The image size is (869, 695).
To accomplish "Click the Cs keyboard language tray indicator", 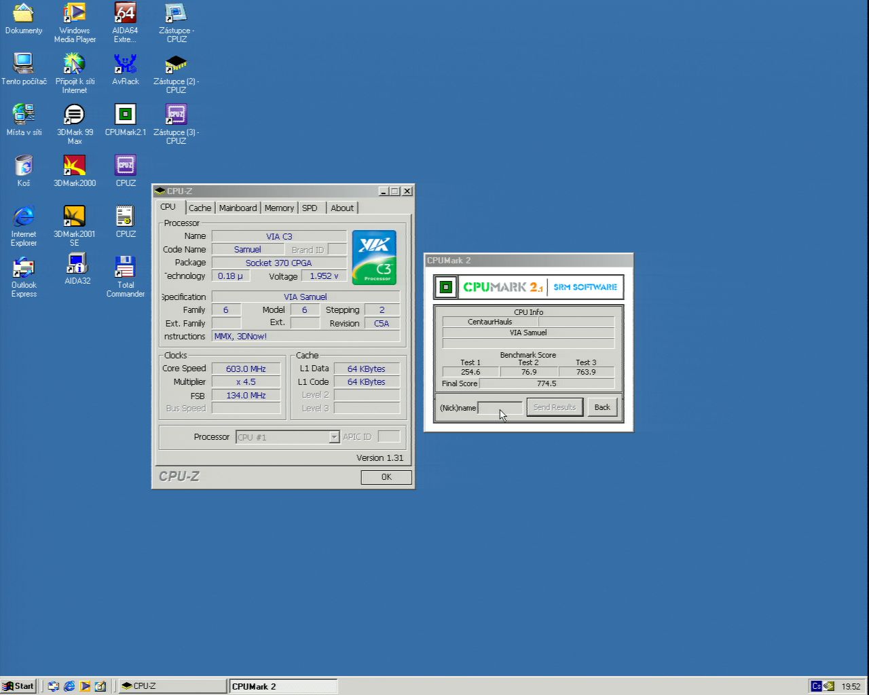I will click(817, 686).
